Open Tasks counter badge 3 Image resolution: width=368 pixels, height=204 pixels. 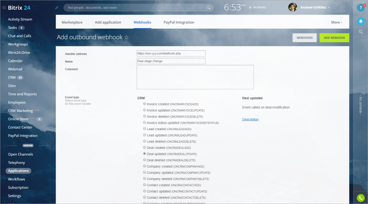coord(21,28)
